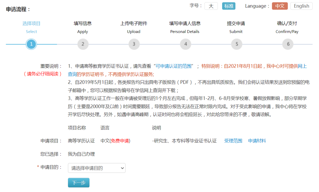Click the step 3 Upload circle
This screenshot has width=319, height=192.
[x=134, y=44]
